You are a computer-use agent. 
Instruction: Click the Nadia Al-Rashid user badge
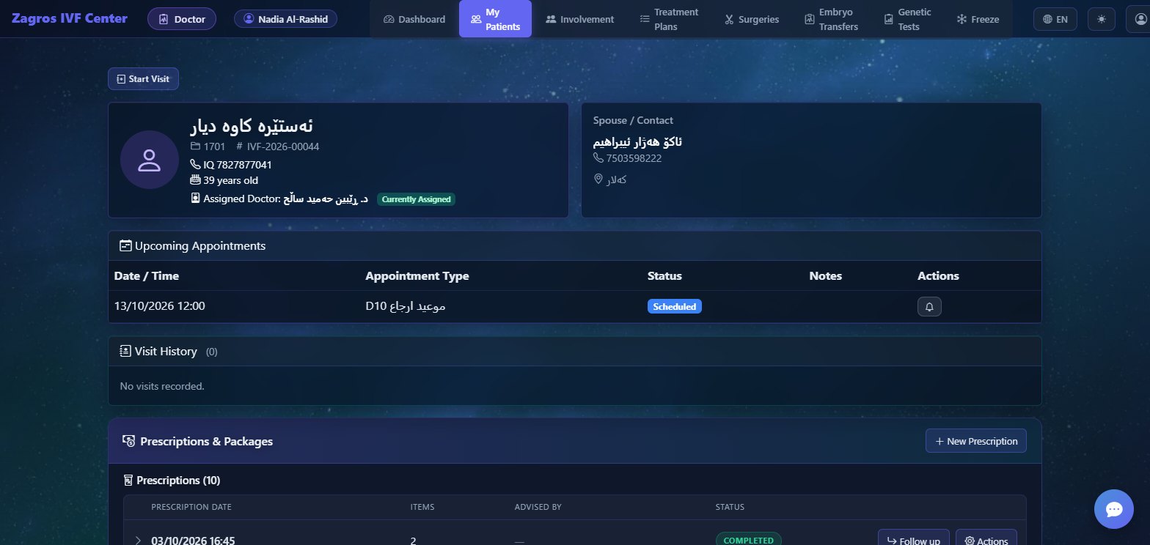click(285, 18)
